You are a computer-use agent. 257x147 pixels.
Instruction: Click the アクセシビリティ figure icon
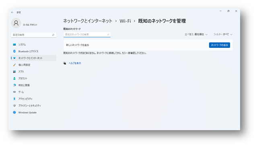coord(14,99)
